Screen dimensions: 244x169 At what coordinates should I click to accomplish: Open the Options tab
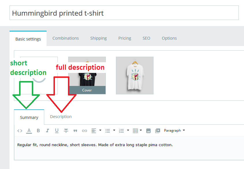[x=169, y=38]
